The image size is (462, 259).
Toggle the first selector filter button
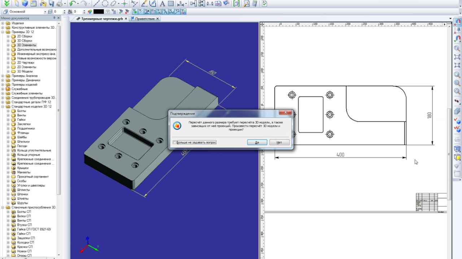135,12
